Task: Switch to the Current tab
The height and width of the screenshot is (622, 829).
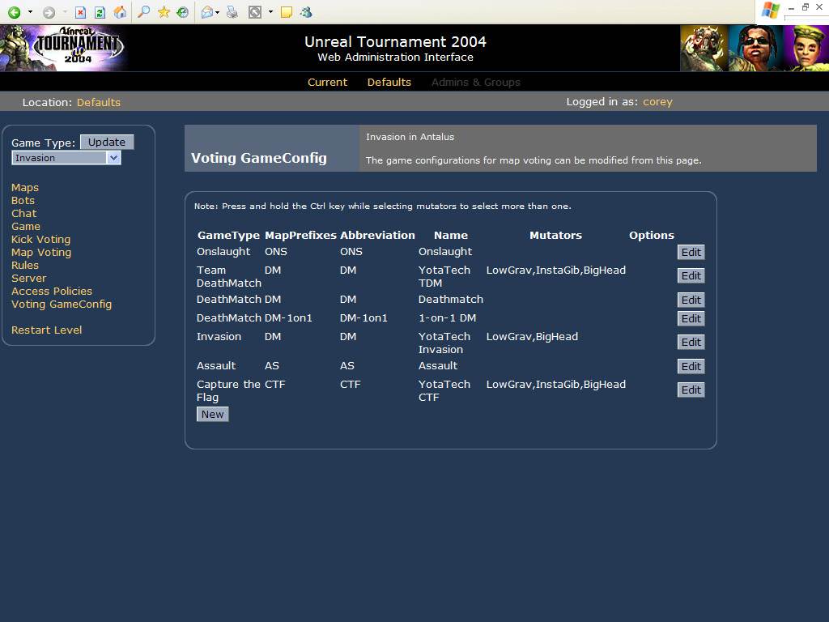Action: [x=327, y=82]
